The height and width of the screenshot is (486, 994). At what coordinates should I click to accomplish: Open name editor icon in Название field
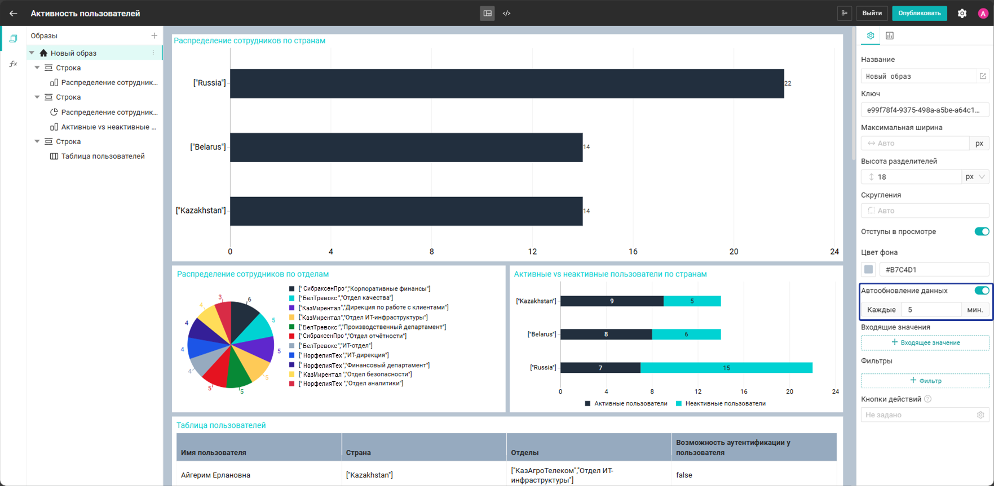983,76
